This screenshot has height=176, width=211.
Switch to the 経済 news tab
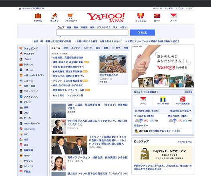pyautogui.click(x=66, y=48)
